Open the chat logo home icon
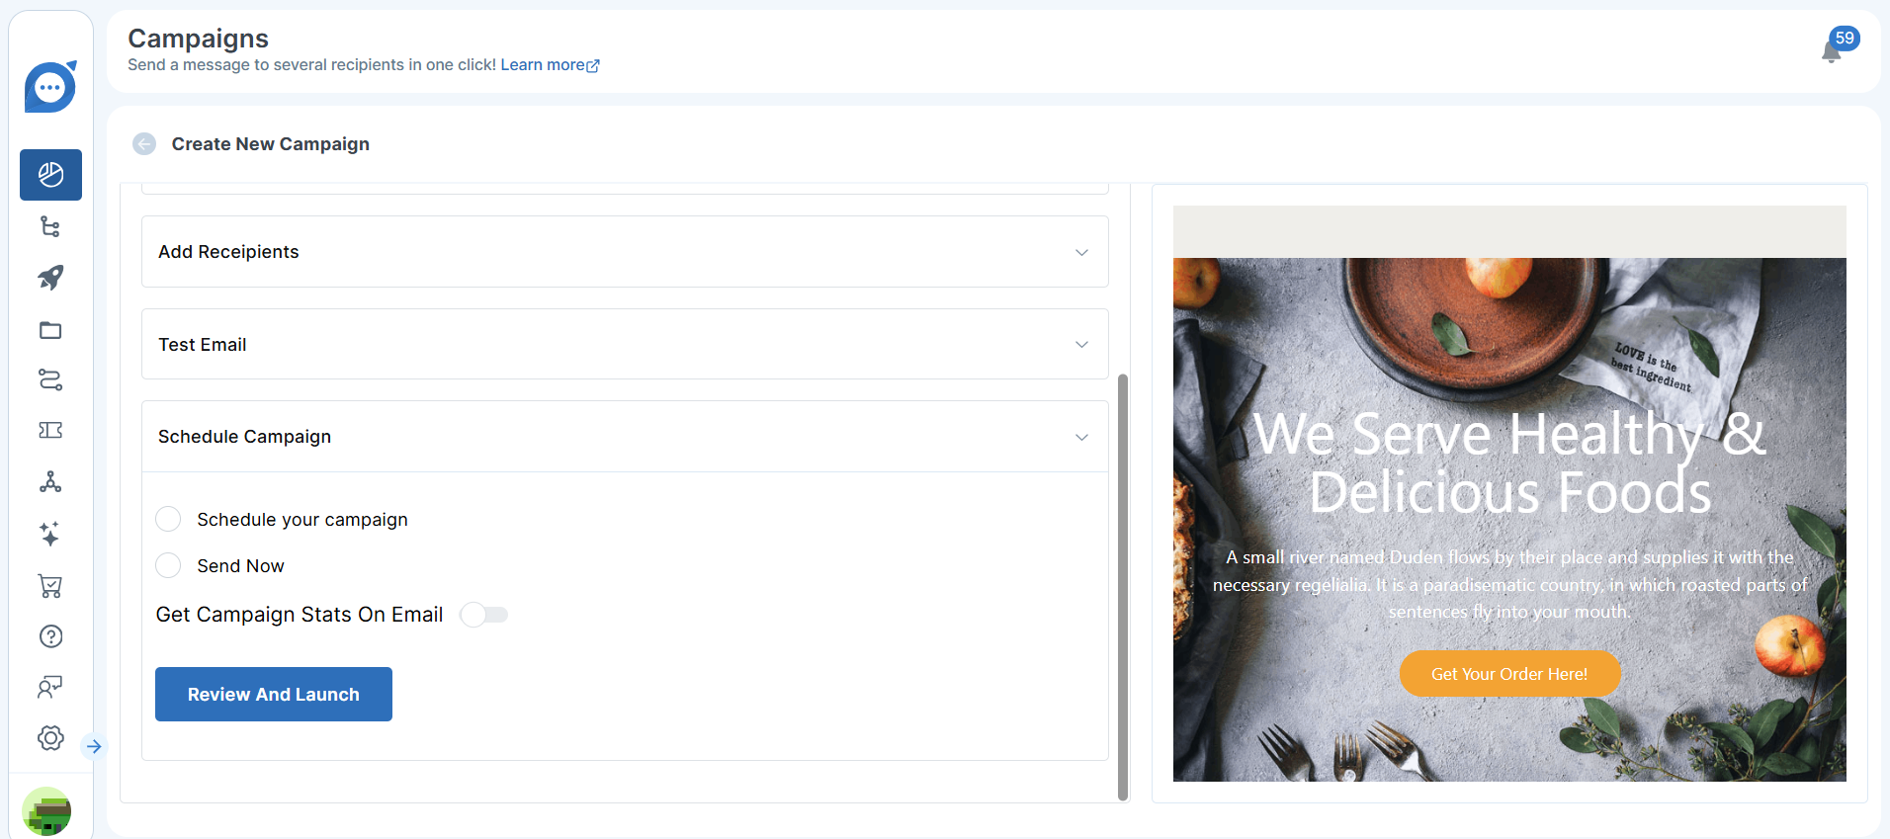This screenshot has height=839, width=1890. pyautogui.click(x=50, y=87)
